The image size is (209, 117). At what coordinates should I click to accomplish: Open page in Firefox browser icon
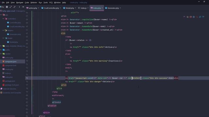(x=190, y=17)
